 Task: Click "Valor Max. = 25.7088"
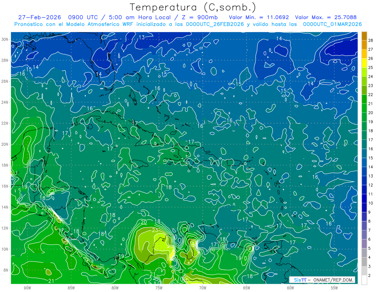point(326,17)
